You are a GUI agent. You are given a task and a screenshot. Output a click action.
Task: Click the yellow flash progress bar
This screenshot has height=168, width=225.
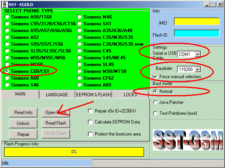coord(74,152)
